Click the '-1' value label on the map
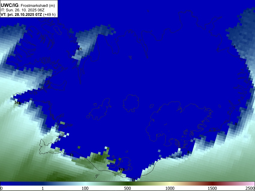255x191 pixels. [234, 47]
